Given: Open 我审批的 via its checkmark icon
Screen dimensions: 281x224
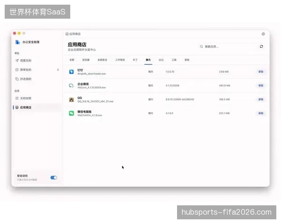Looking at the screenshot, I should (17, 70).
